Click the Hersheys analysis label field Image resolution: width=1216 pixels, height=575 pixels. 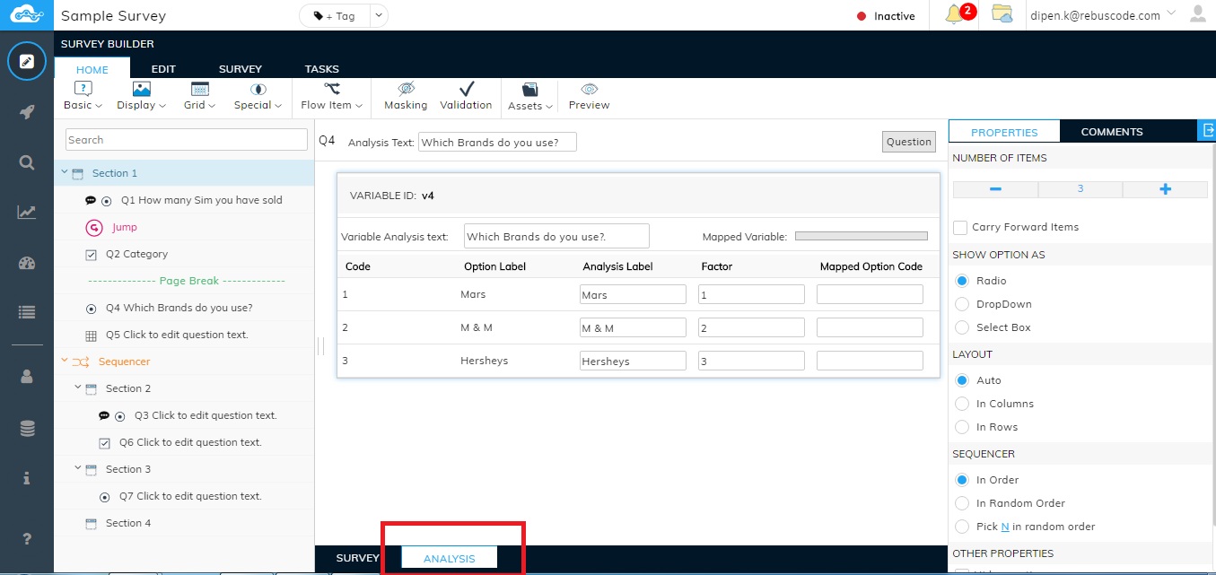coord(633,361)
